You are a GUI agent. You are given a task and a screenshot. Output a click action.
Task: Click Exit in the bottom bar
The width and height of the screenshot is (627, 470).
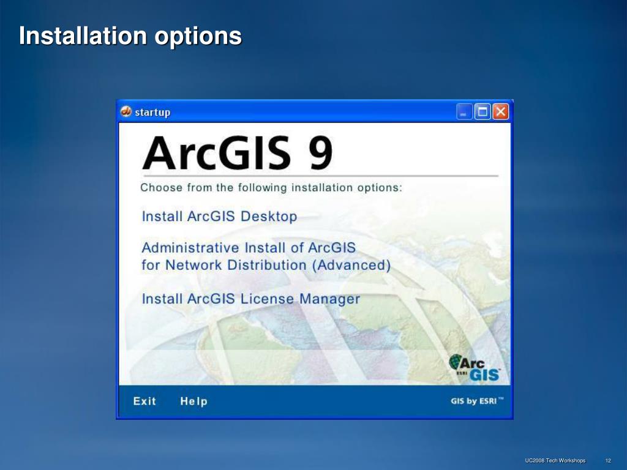pos(145,401)
